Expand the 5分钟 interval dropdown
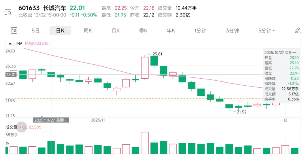 click(266, 31)
